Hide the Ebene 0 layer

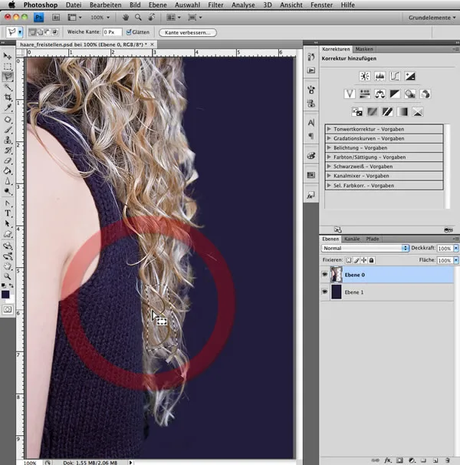tap(325, 275)
